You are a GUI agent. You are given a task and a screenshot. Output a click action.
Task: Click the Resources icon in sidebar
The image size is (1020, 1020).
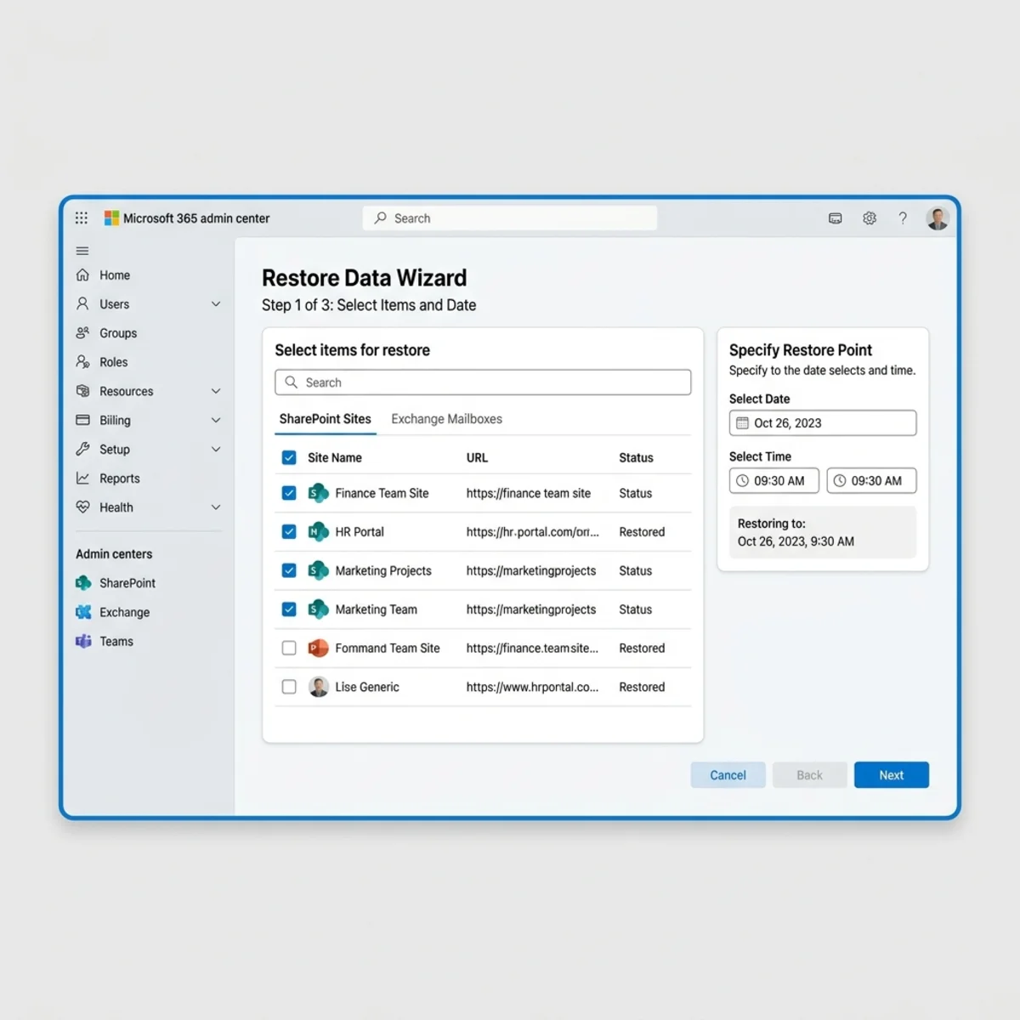(82, 391)
